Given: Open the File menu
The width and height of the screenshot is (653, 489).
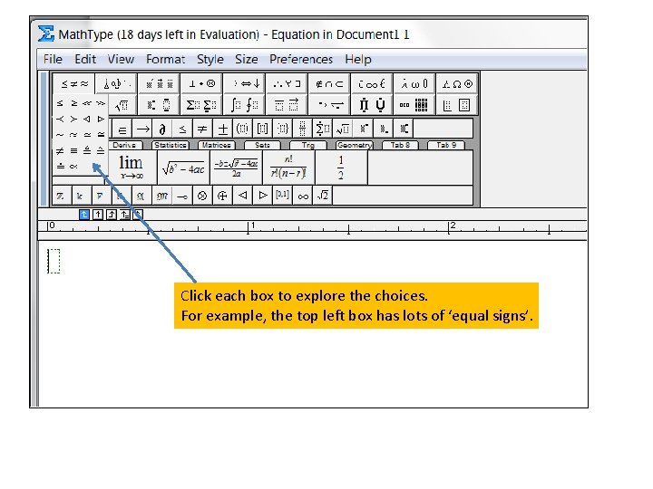Looking at the screenshot, I should click(53, 60).
